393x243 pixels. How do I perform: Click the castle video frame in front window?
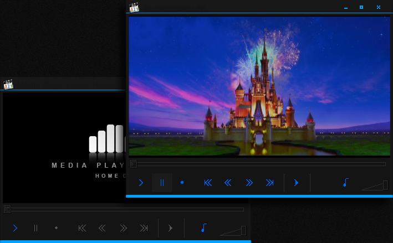click(x=259, y=86)
